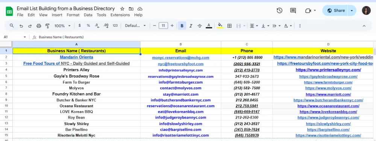Viewport: 376px width, 141px height.
Task: Open farmtoburger.com website link
Action: (328, 82)
